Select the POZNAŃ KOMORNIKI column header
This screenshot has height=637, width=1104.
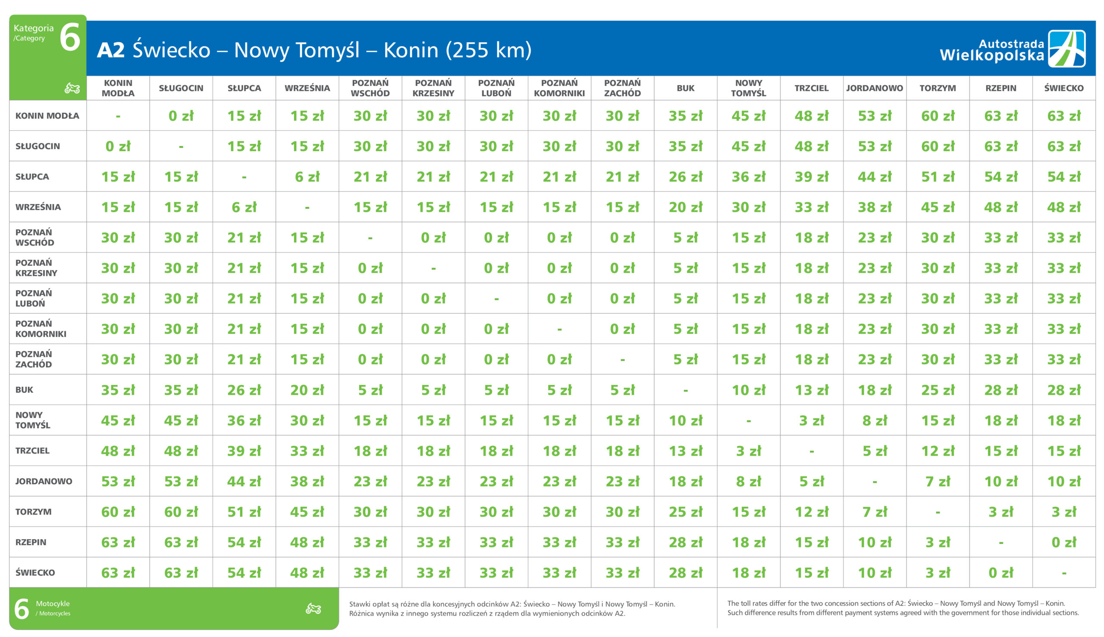click(x=559, y=88)
